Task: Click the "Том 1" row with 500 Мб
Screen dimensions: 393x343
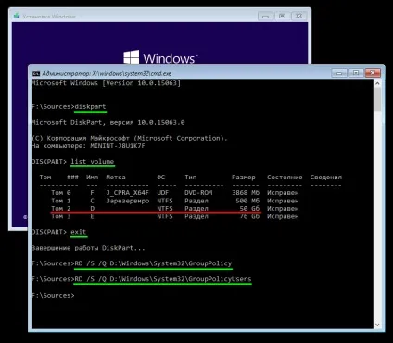Action: 175,201
